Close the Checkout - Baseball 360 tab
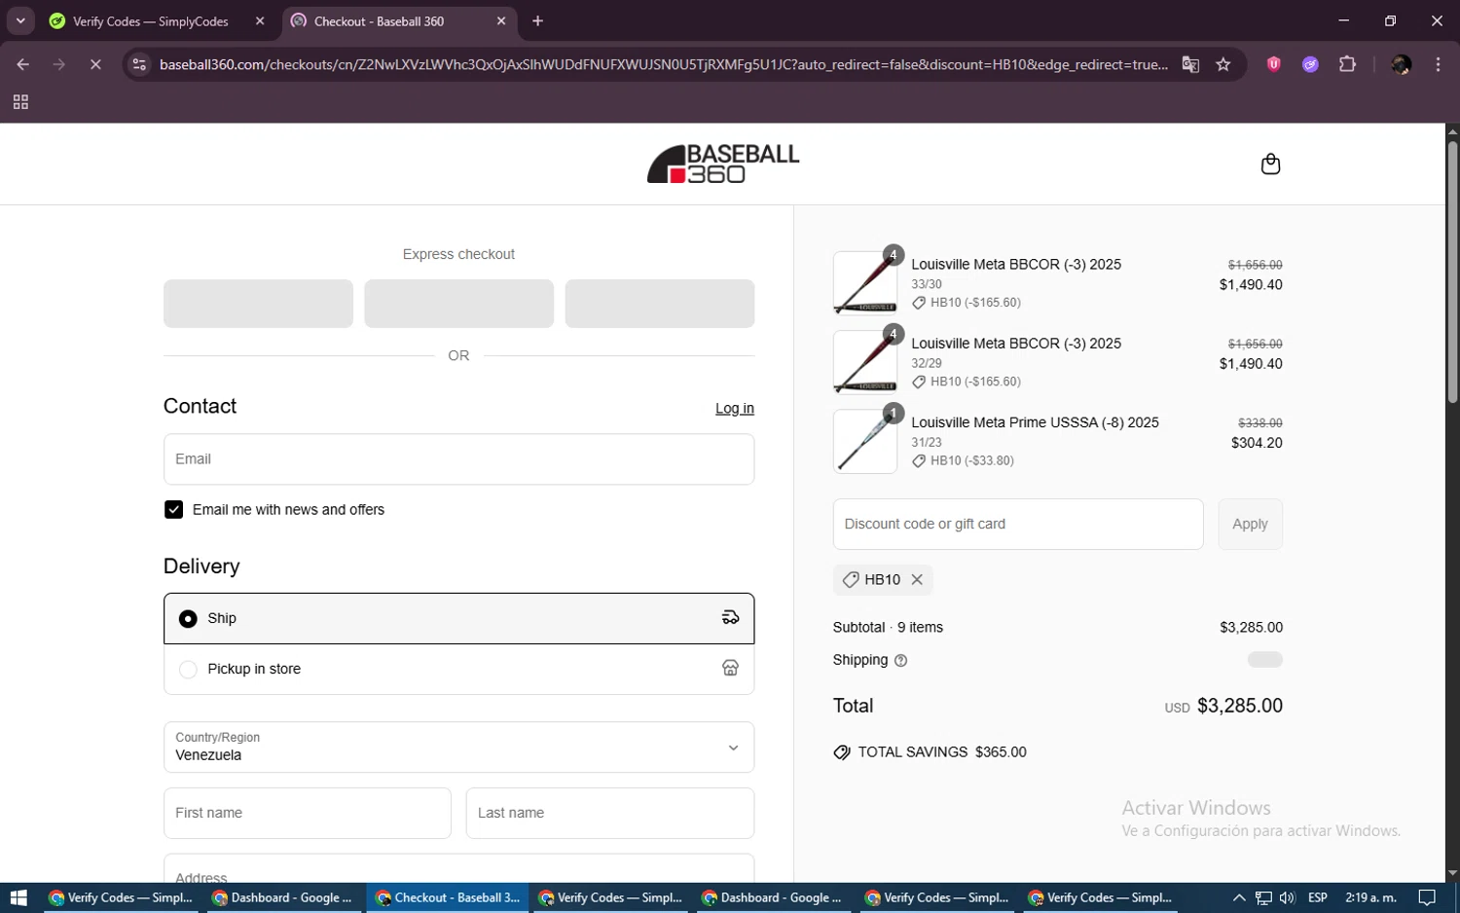Screen dimensions: 1460x913 [501, 20]
